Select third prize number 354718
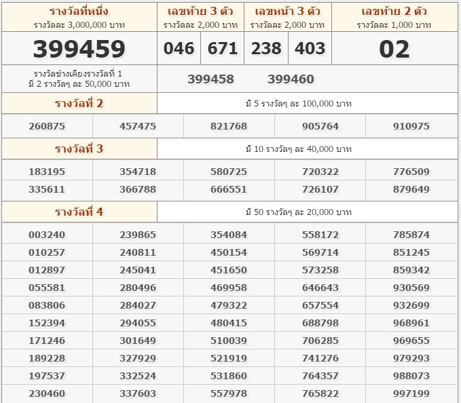Image resolution: width=461 pixels, height=403 pixels. coord(138,172)
